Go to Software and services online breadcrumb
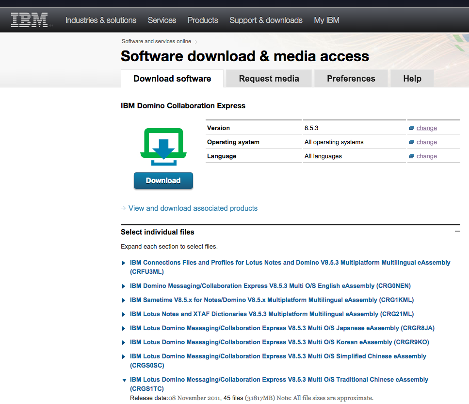This screenshot has height=404, width=469. (x=157, y=41)
